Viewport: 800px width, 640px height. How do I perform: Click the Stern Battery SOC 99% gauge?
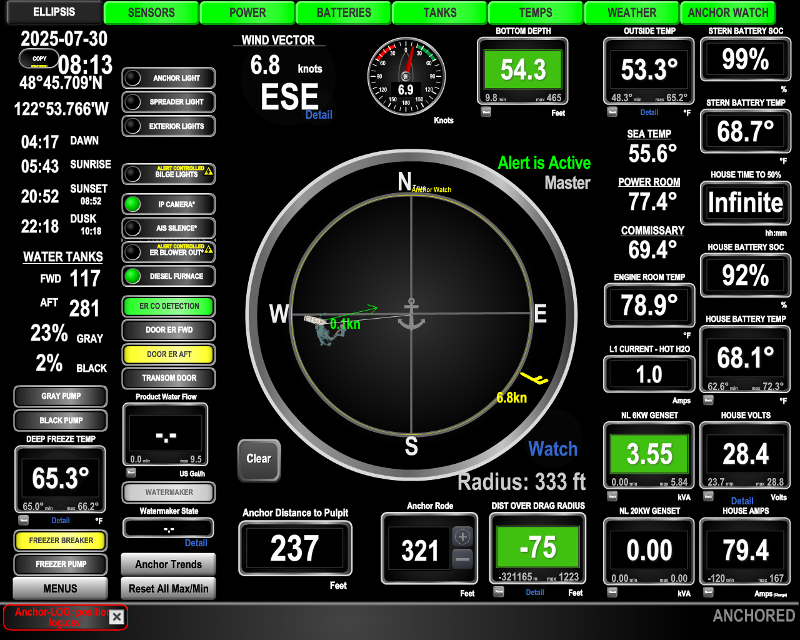[745, 59]
